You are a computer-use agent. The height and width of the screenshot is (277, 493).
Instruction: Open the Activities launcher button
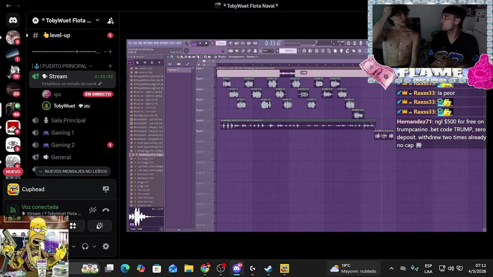point(73,226)
